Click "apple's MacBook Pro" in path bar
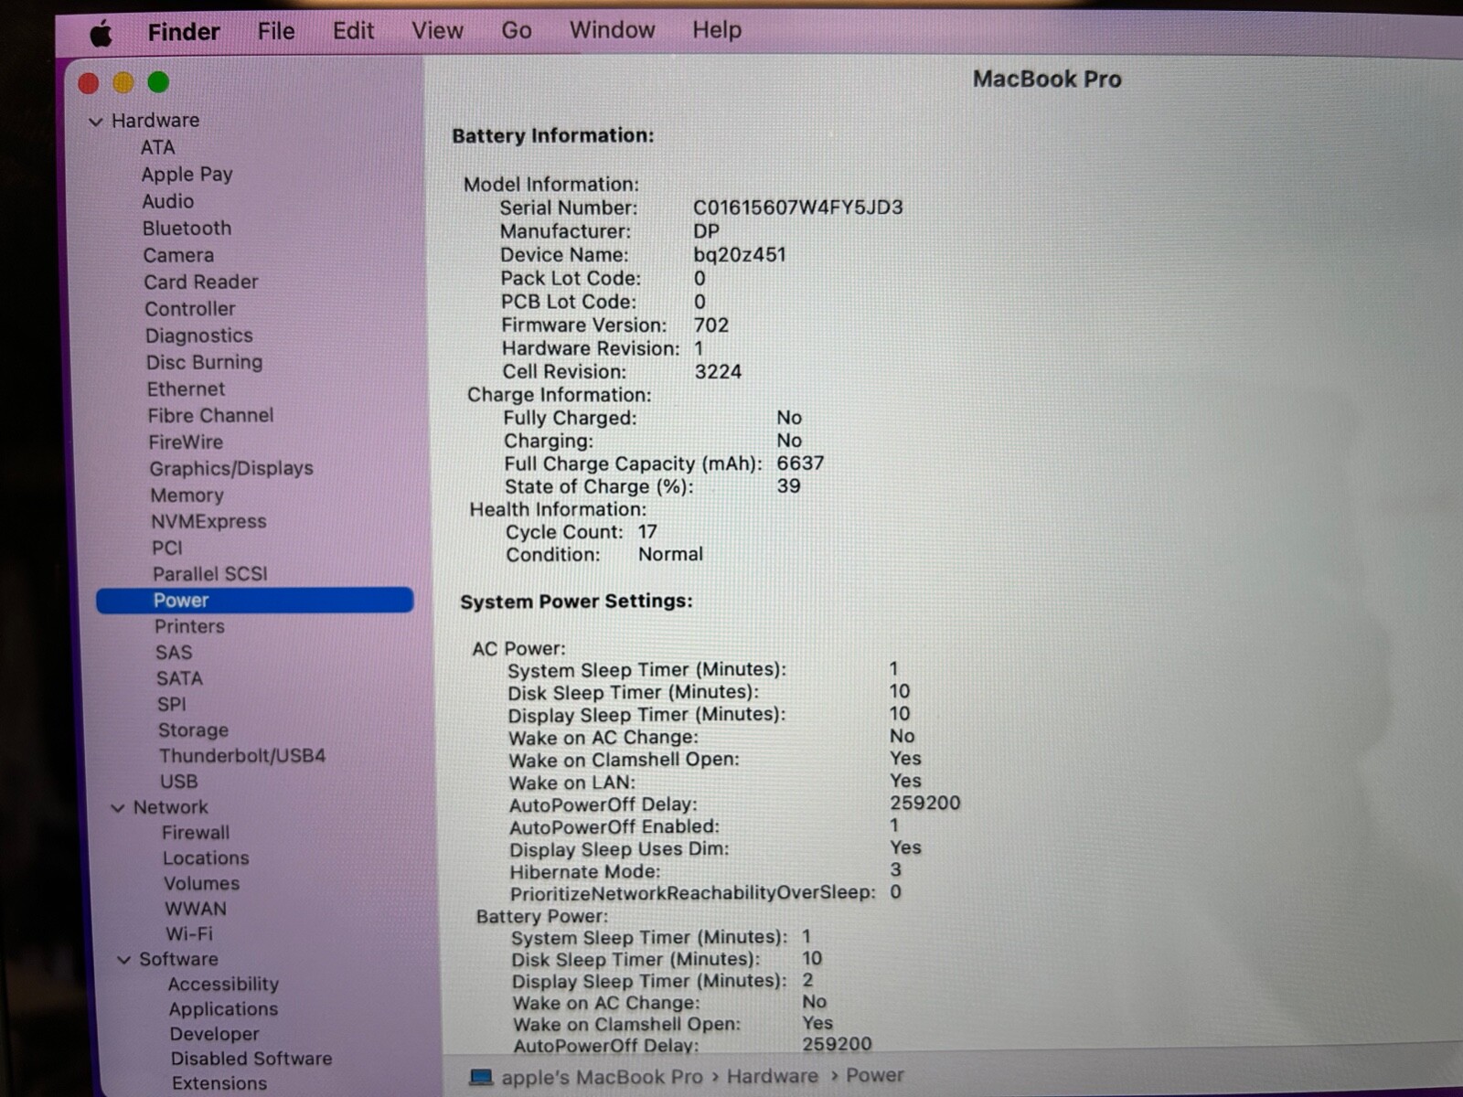Image resolution: width=1463 pixels, height=1097 pixels. pos(603,1077)
